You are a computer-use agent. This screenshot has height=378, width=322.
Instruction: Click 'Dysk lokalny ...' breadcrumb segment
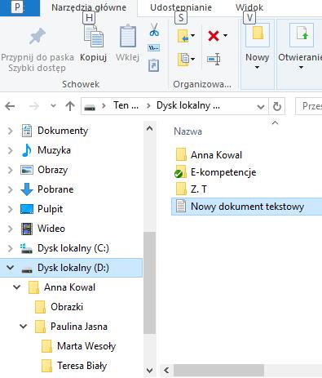pos(188,105)
